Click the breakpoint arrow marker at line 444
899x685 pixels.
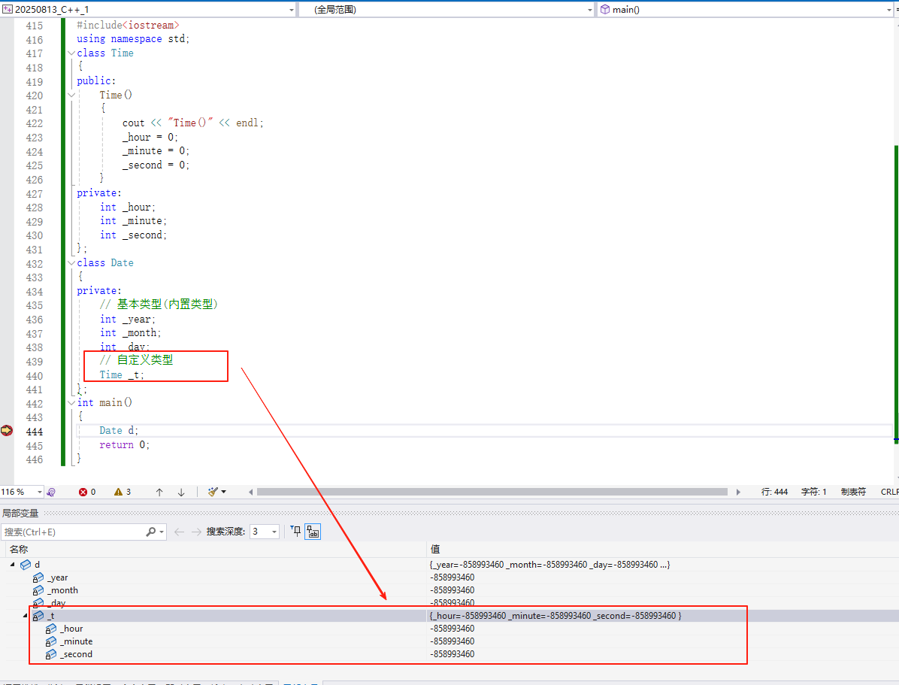7,430
